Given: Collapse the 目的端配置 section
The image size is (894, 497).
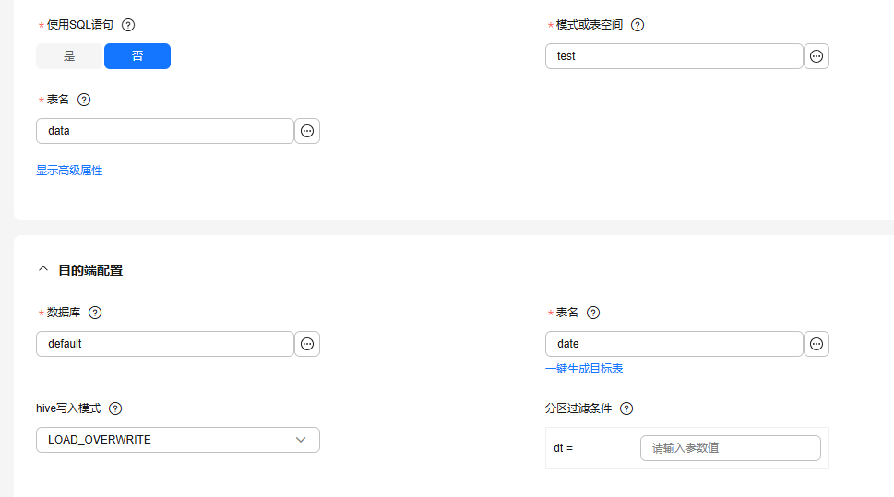Looking at the screenshot, I should click(x=42, y=270).
